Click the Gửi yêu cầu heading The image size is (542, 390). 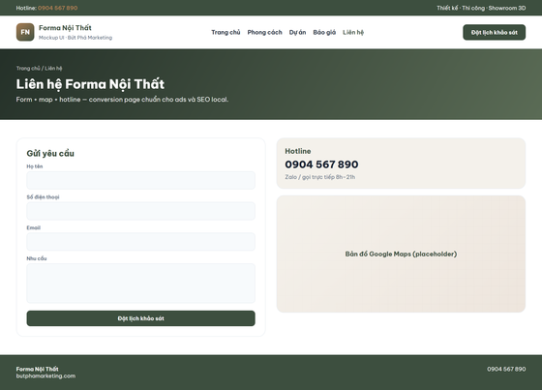click(50, 153)
